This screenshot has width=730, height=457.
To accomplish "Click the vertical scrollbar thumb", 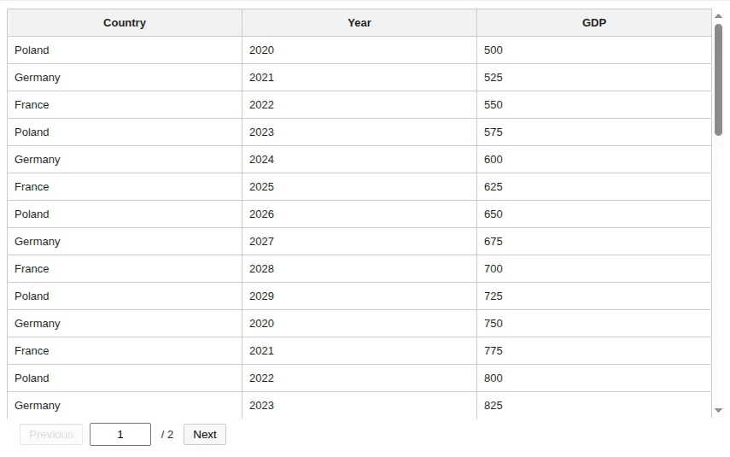I will click(718, 79).
